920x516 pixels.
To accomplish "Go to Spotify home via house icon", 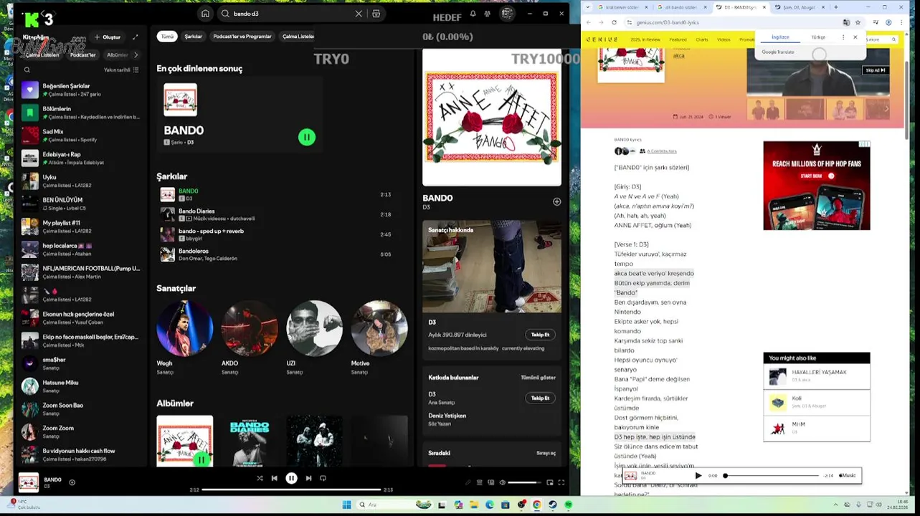I will pyautogui.click(x=205, y=14).
